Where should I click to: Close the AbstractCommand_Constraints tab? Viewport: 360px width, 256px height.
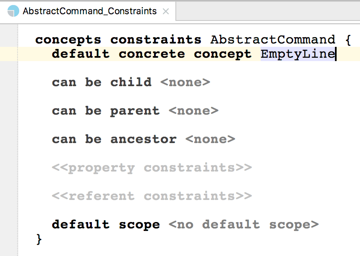point(166,11)
